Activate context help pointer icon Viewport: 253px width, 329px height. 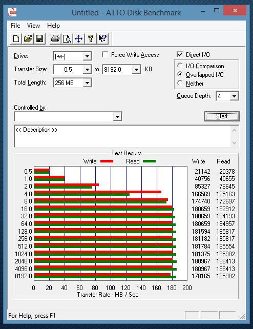pos(102,38)
